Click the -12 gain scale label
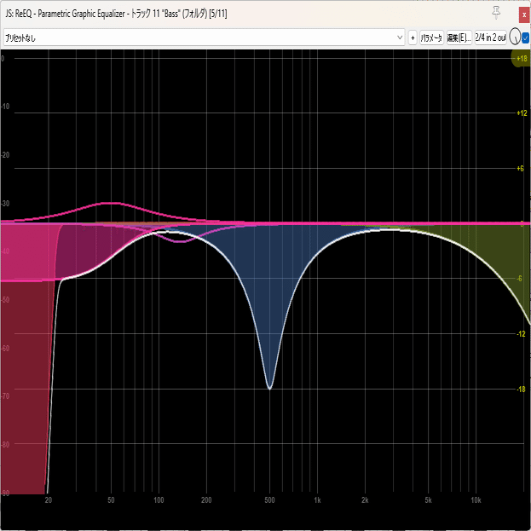Screen dimensions: 531x531 pos(521,334)
